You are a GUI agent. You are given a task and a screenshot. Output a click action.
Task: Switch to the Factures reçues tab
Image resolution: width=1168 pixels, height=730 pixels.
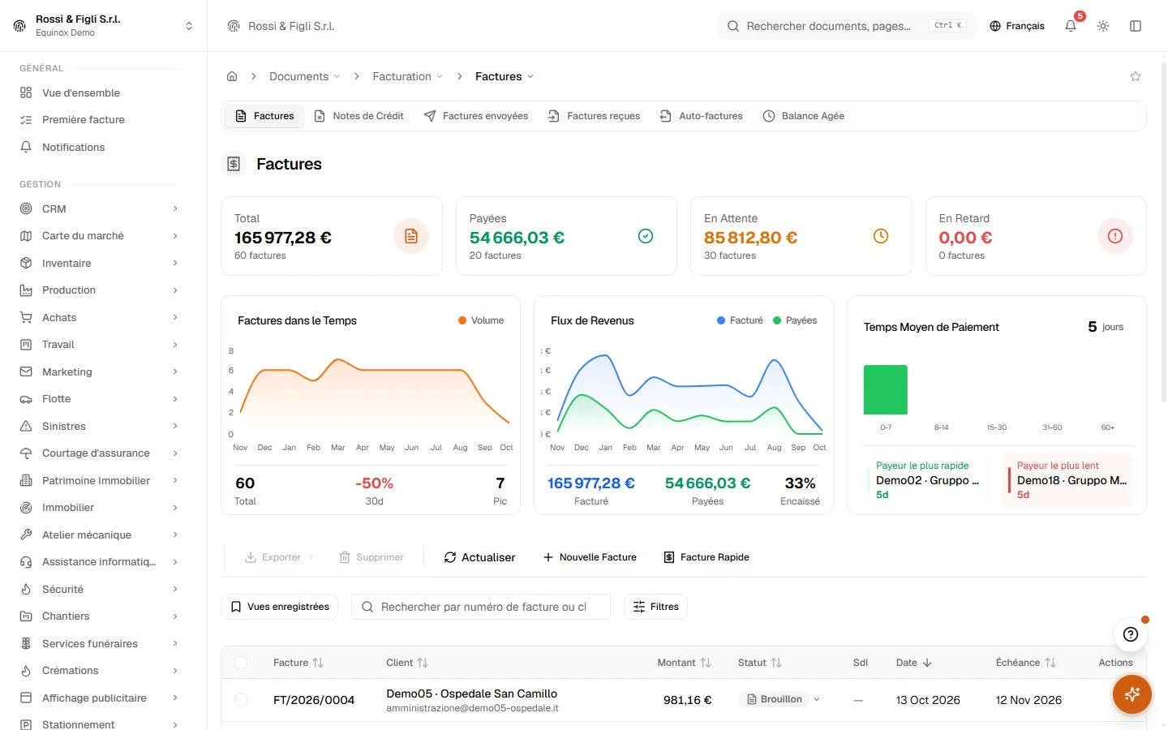[x=594, y=116]
